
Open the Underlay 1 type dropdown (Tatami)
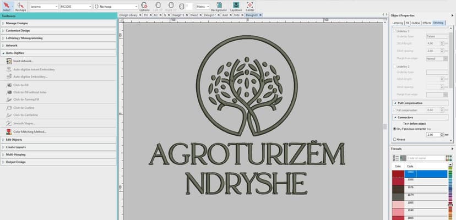pyautogui.click(x=437, y=36)
